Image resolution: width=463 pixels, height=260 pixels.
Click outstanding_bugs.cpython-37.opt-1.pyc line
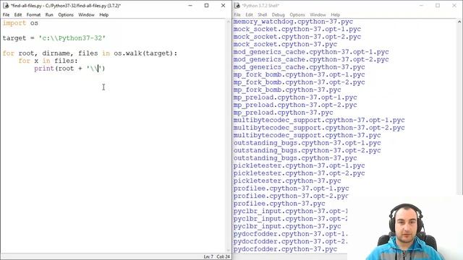pyautogui.click(x=307, y=143)
